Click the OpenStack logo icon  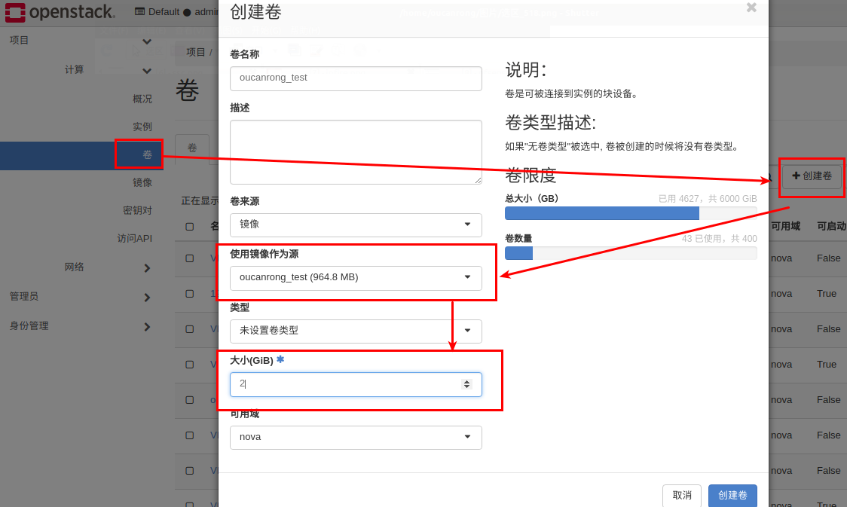[15, 12]
